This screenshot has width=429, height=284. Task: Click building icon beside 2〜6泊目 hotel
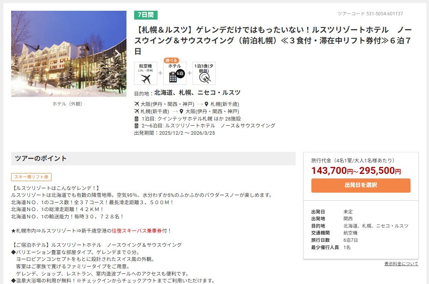(136, 125)
